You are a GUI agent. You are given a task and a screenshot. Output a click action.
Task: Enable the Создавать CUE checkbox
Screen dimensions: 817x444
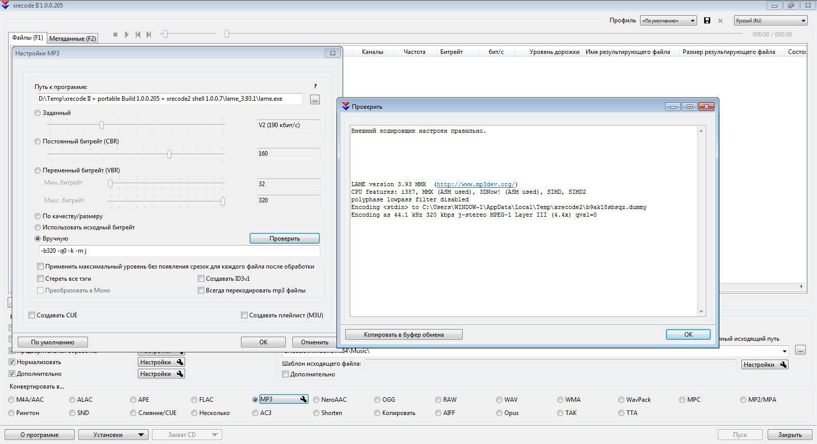(x=32, y=315)
